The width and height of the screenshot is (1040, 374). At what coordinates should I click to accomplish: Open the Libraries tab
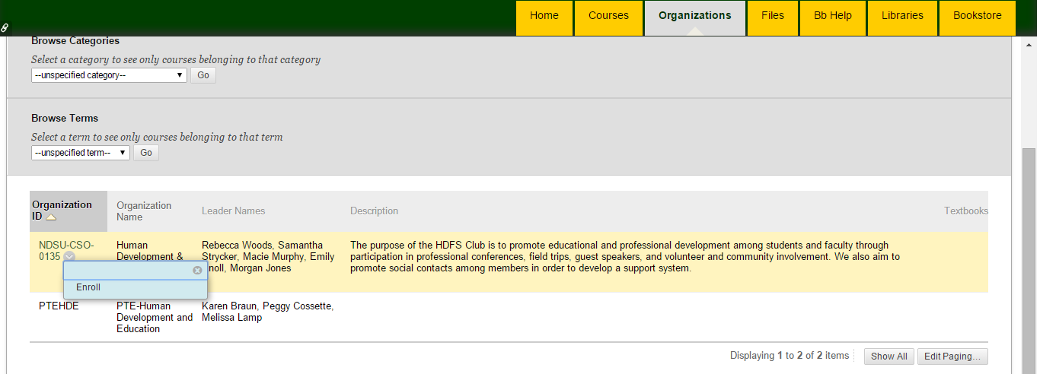[x=902, y=18]
